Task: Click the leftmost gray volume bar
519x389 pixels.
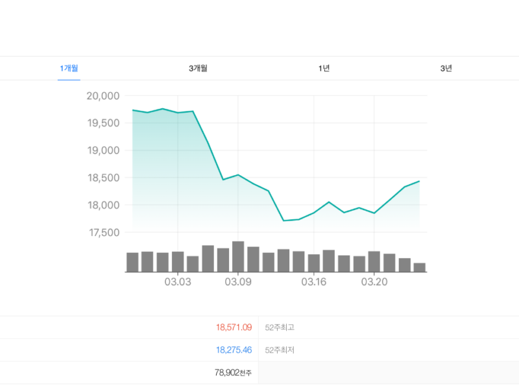Action: (x=132, y=262)
